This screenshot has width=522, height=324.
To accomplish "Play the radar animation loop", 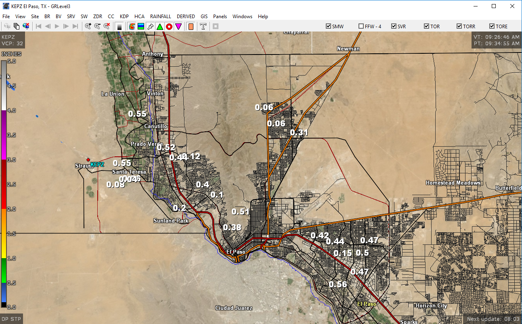I will (x=57, y=26).
